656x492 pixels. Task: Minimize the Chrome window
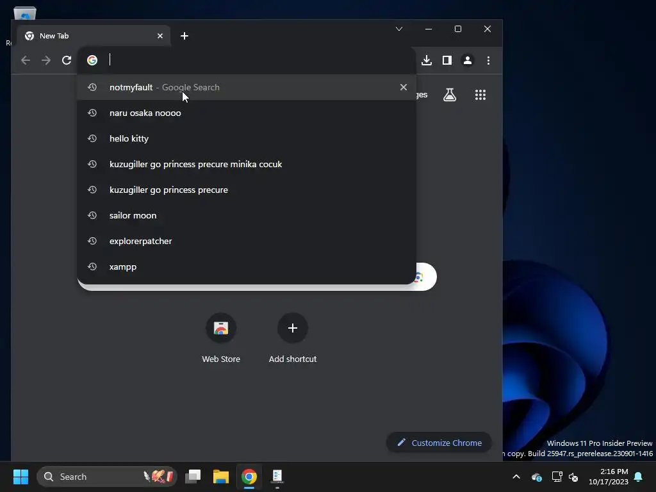click(x=429, y=29)
